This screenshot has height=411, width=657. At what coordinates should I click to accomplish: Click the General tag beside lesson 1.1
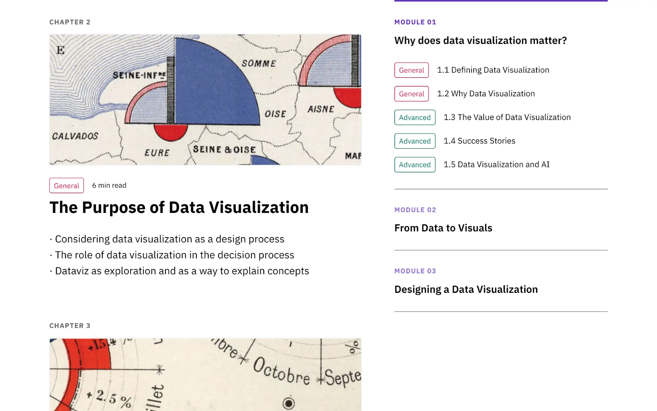pos(411,70)
